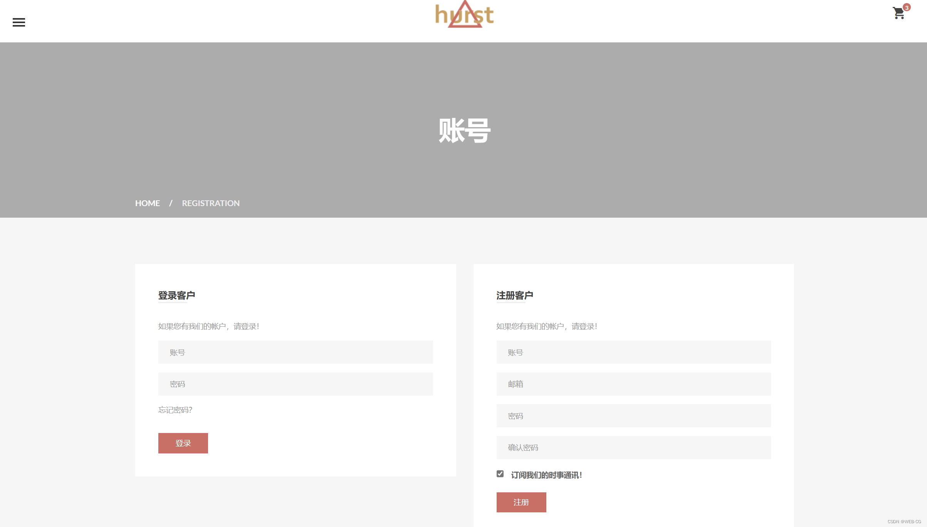Image resolution: width=927 pixels, height=527 pixels.
Task: Click the 忘记密码? forgot password link
Action: tap(175, 410)
